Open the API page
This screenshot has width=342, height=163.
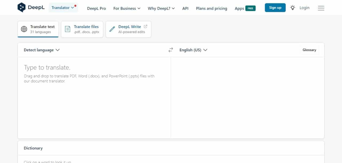pos(185,8)
